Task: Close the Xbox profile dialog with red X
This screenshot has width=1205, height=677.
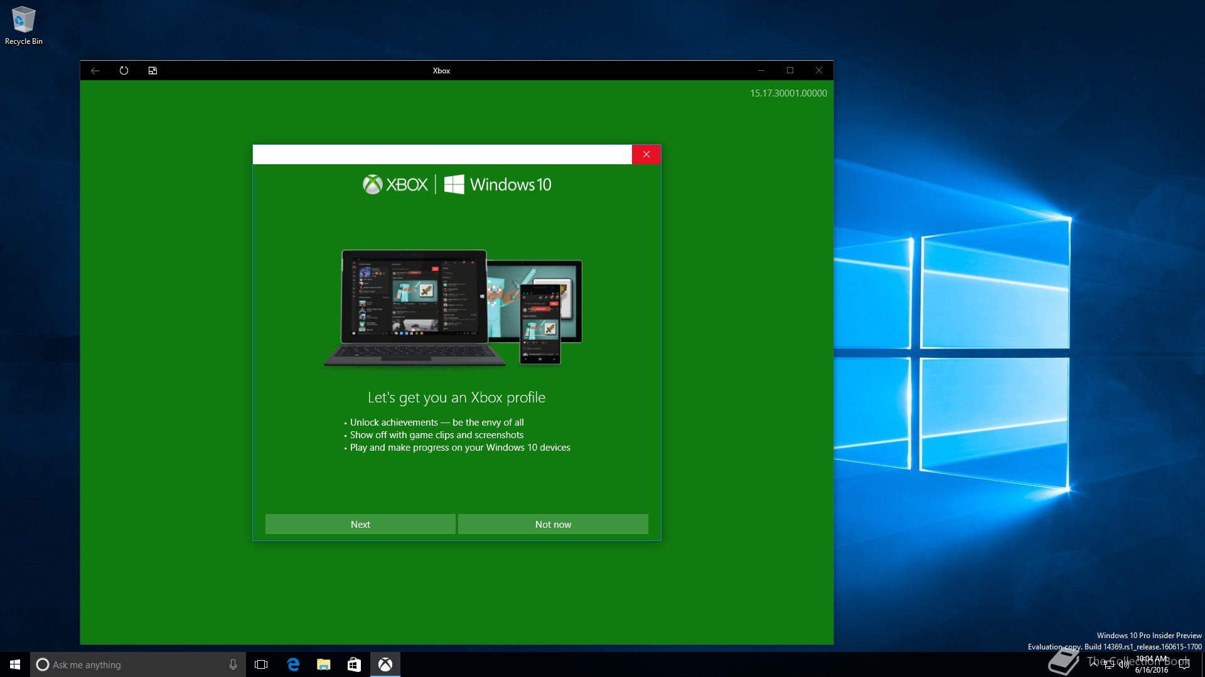Action: point(646,154)
